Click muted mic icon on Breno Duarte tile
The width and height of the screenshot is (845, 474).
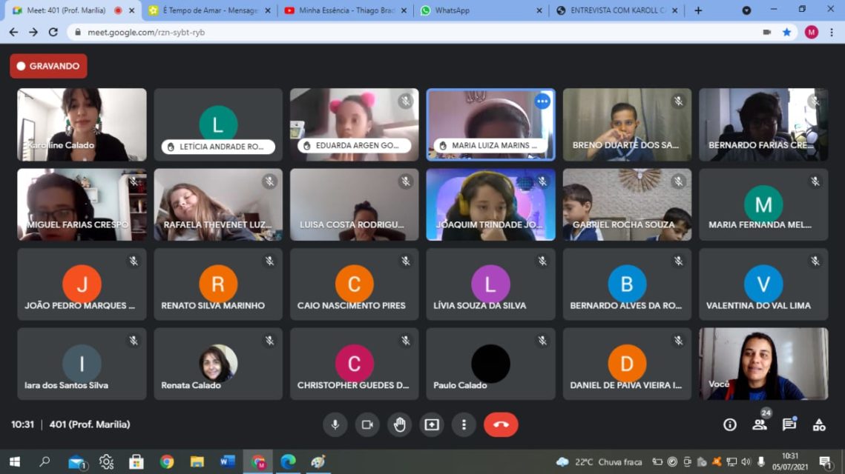(679, 101)
